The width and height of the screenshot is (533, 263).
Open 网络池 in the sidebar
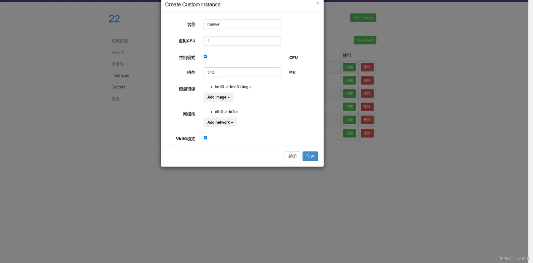click(x=118, y=64)
